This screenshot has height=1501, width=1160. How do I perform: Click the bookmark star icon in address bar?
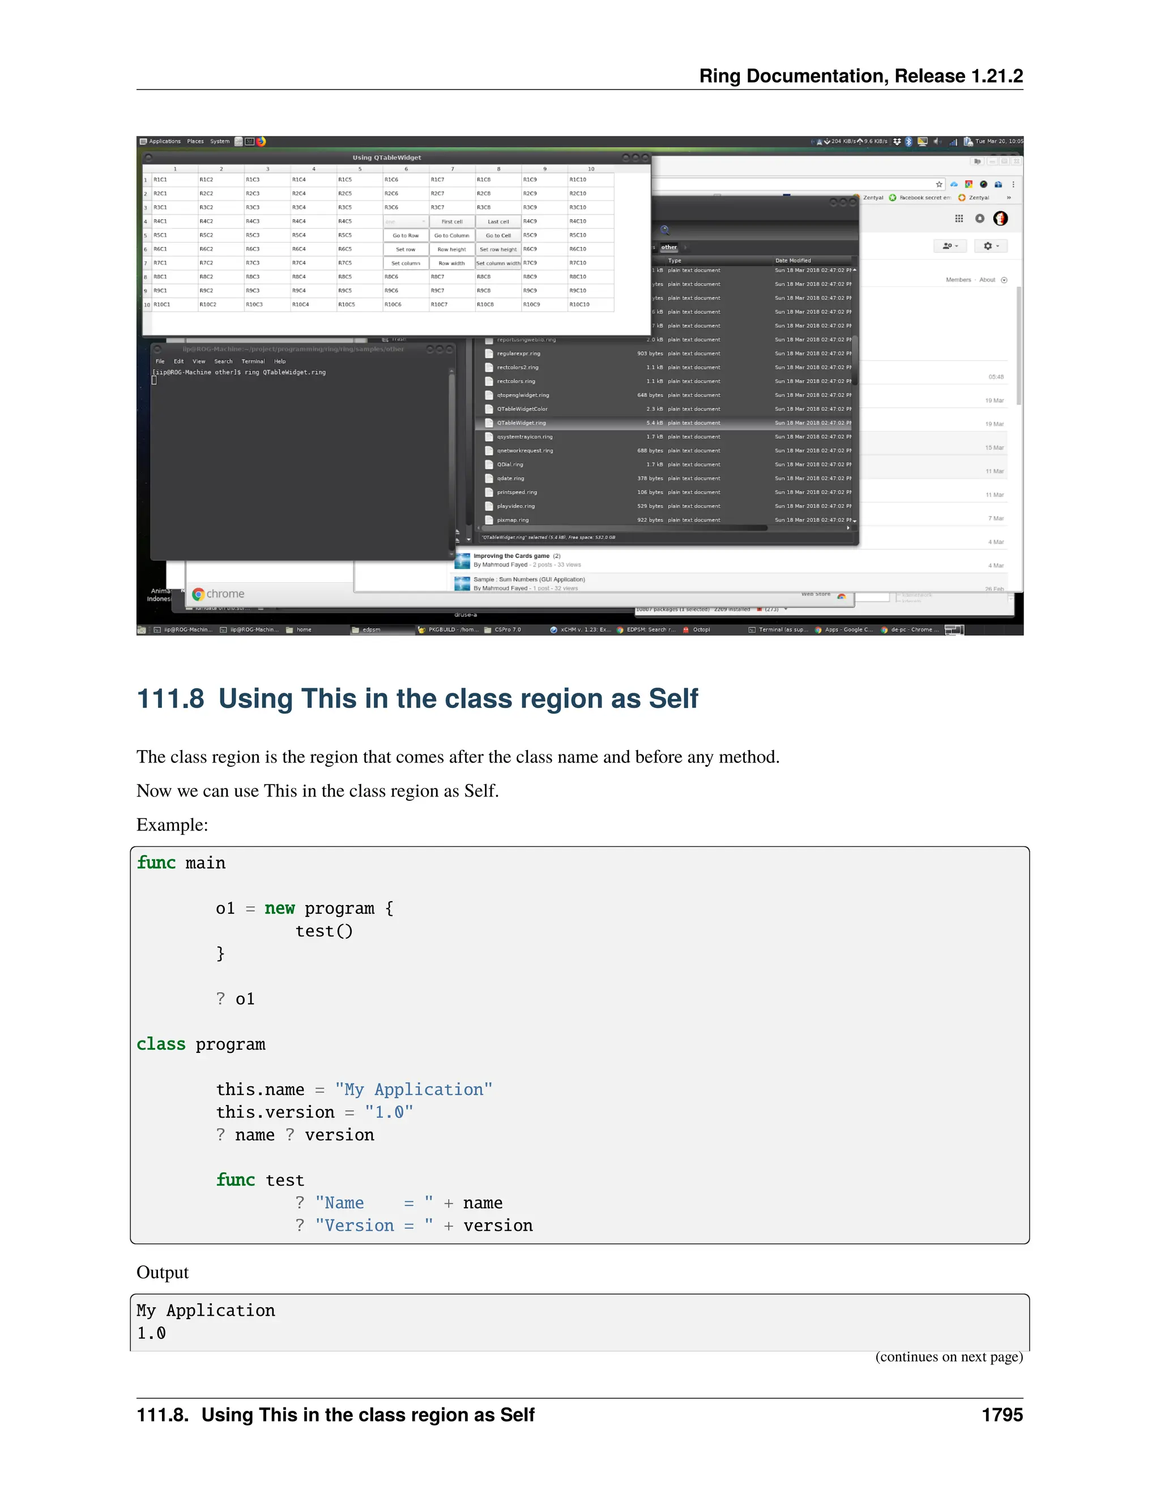click(939, 184)
